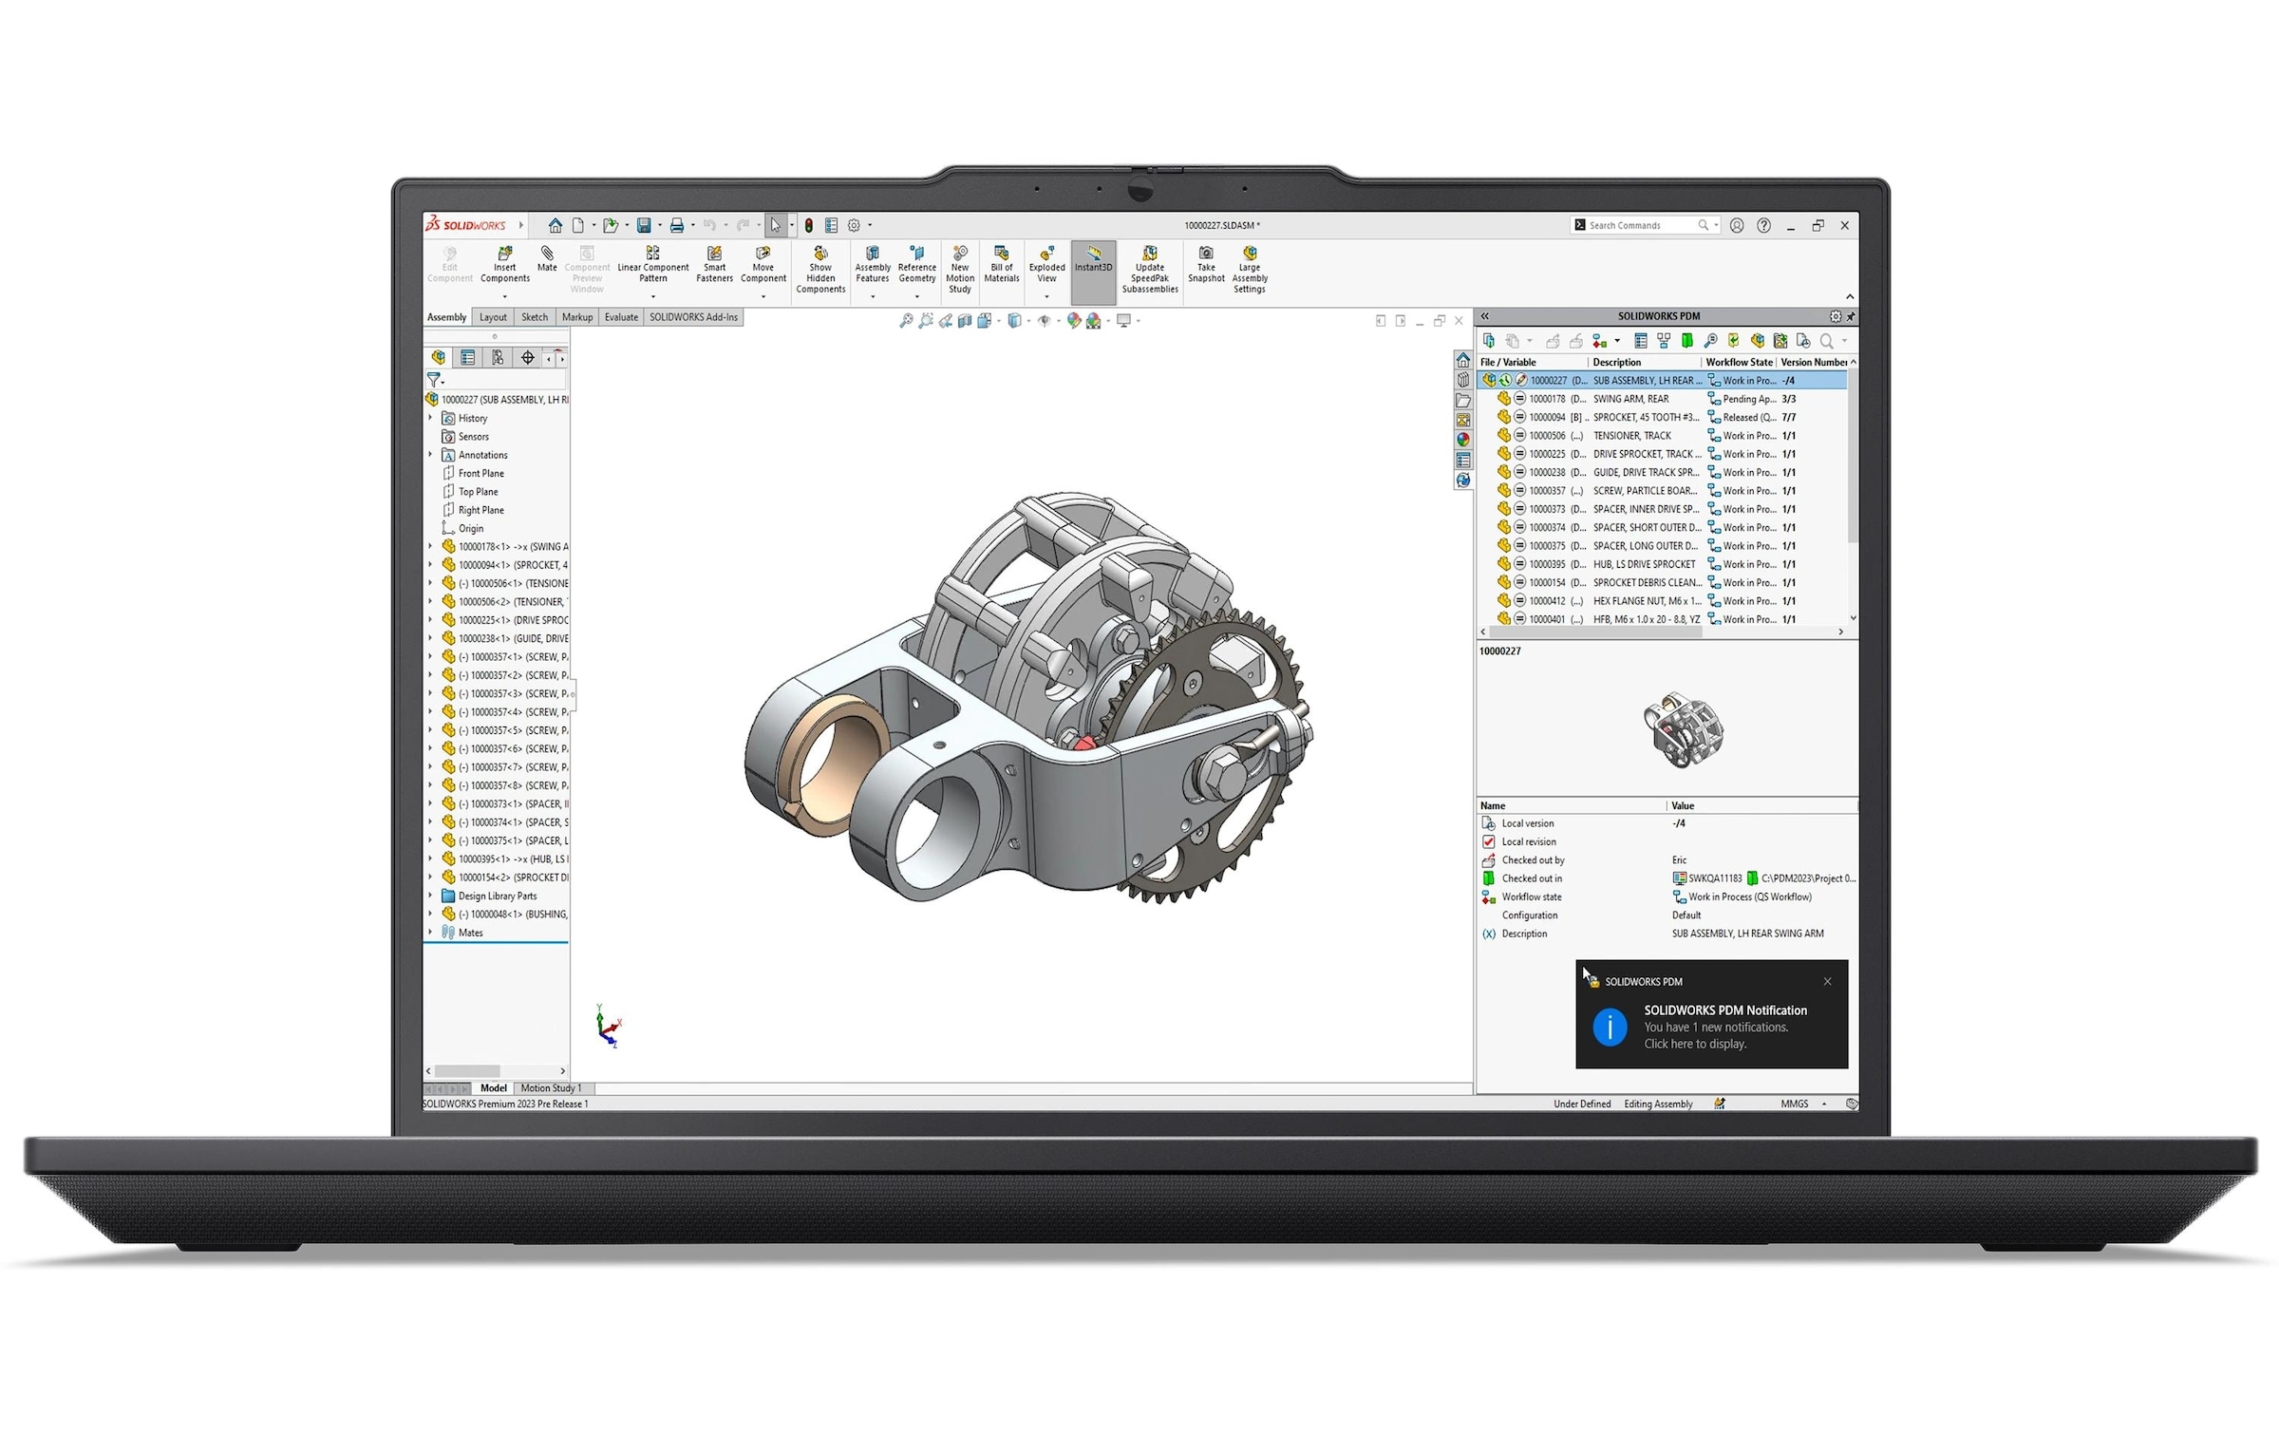Toggle the Local revision checkbox
2279x1434 pixels.
click(1489, 841)
